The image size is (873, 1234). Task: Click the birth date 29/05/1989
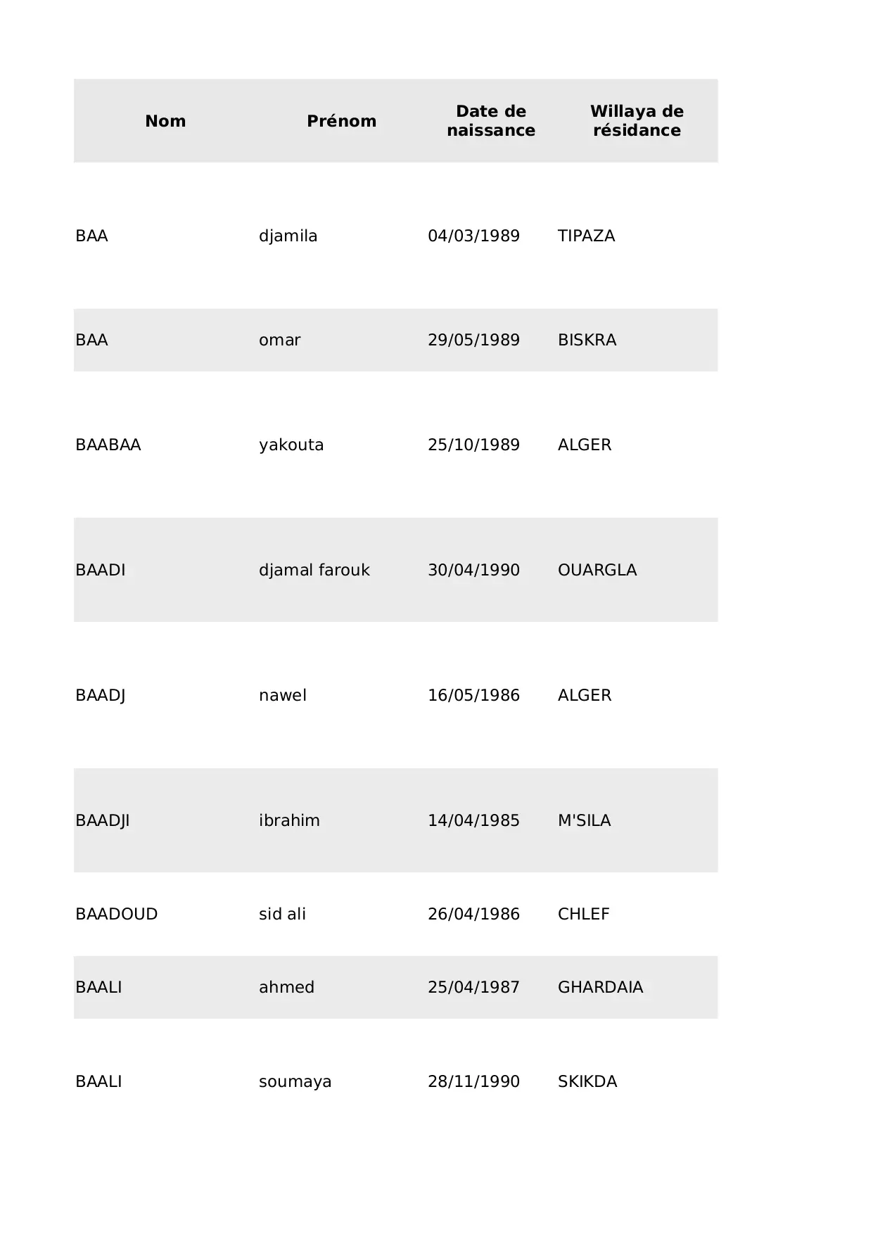473,340
